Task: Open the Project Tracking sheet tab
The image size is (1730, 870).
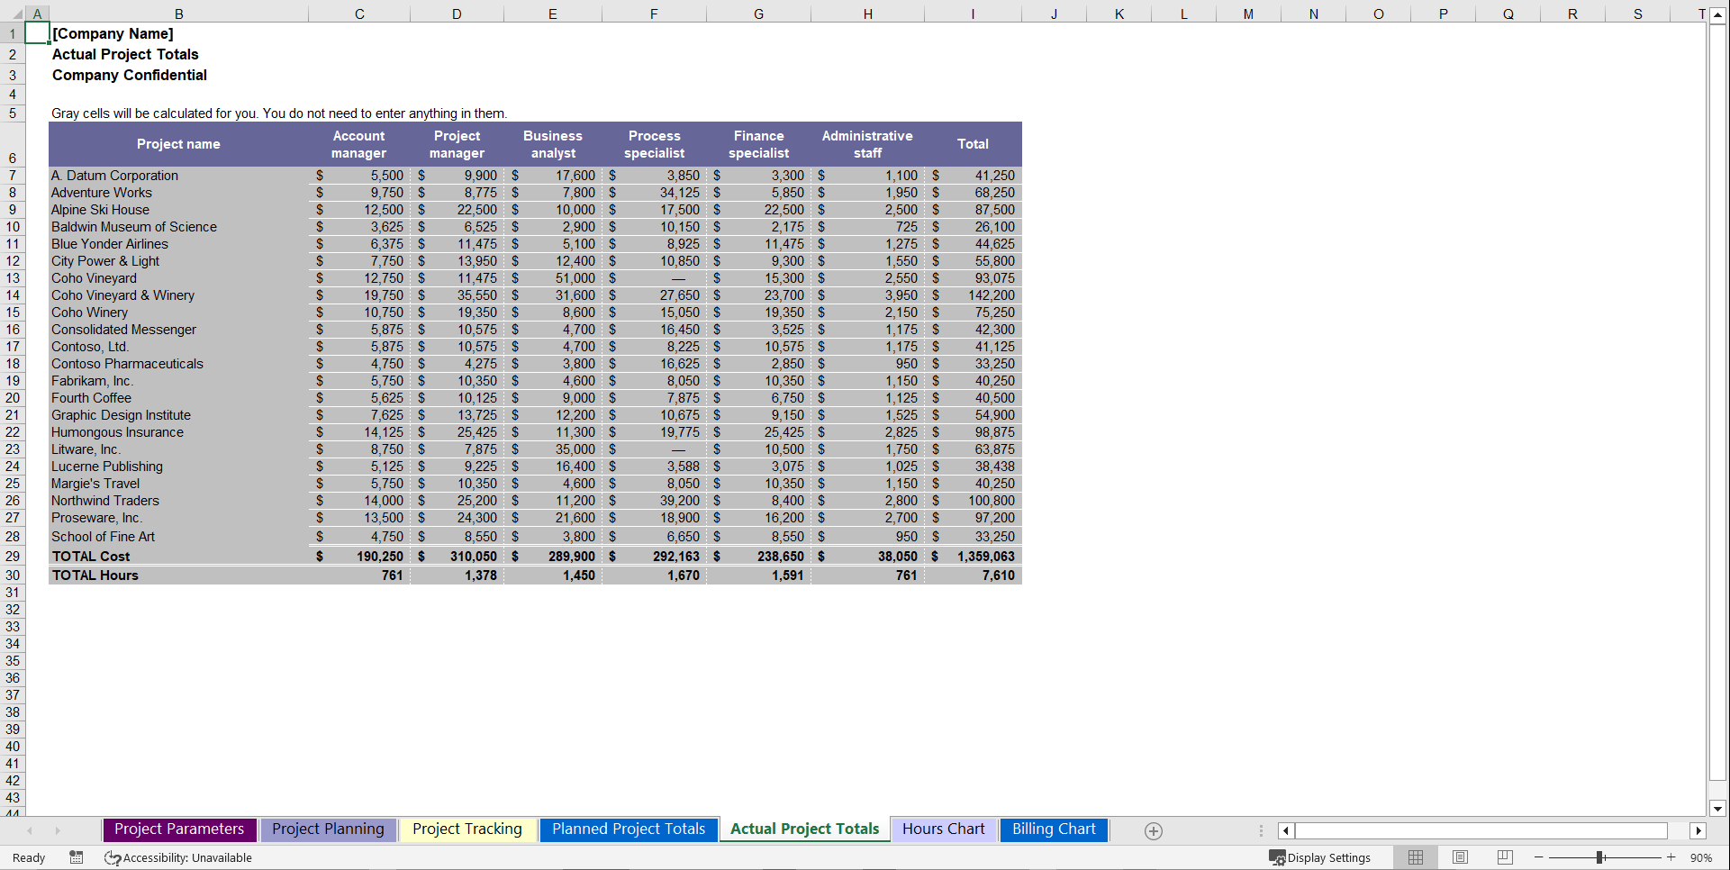Action: (x=466, y=829)
